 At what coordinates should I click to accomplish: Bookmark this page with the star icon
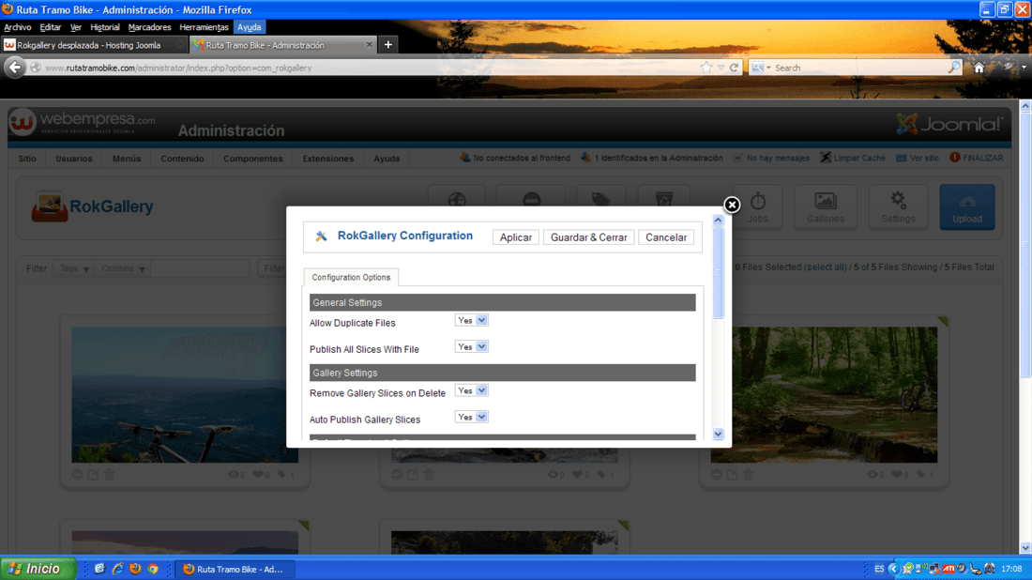pyautogui.click(x=706, y=68)
